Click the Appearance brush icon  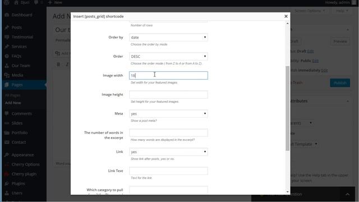7,155
